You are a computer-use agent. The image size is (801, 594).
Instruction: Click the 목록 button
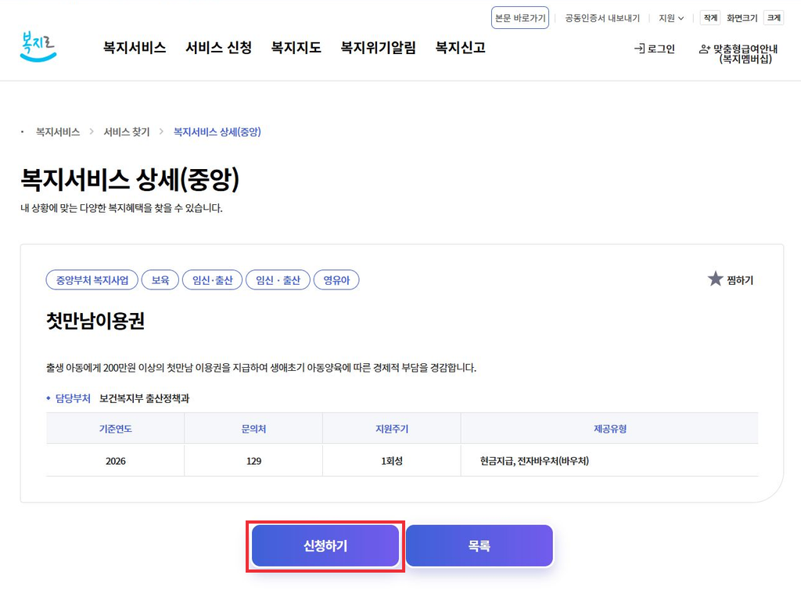(x=480, y=546)
